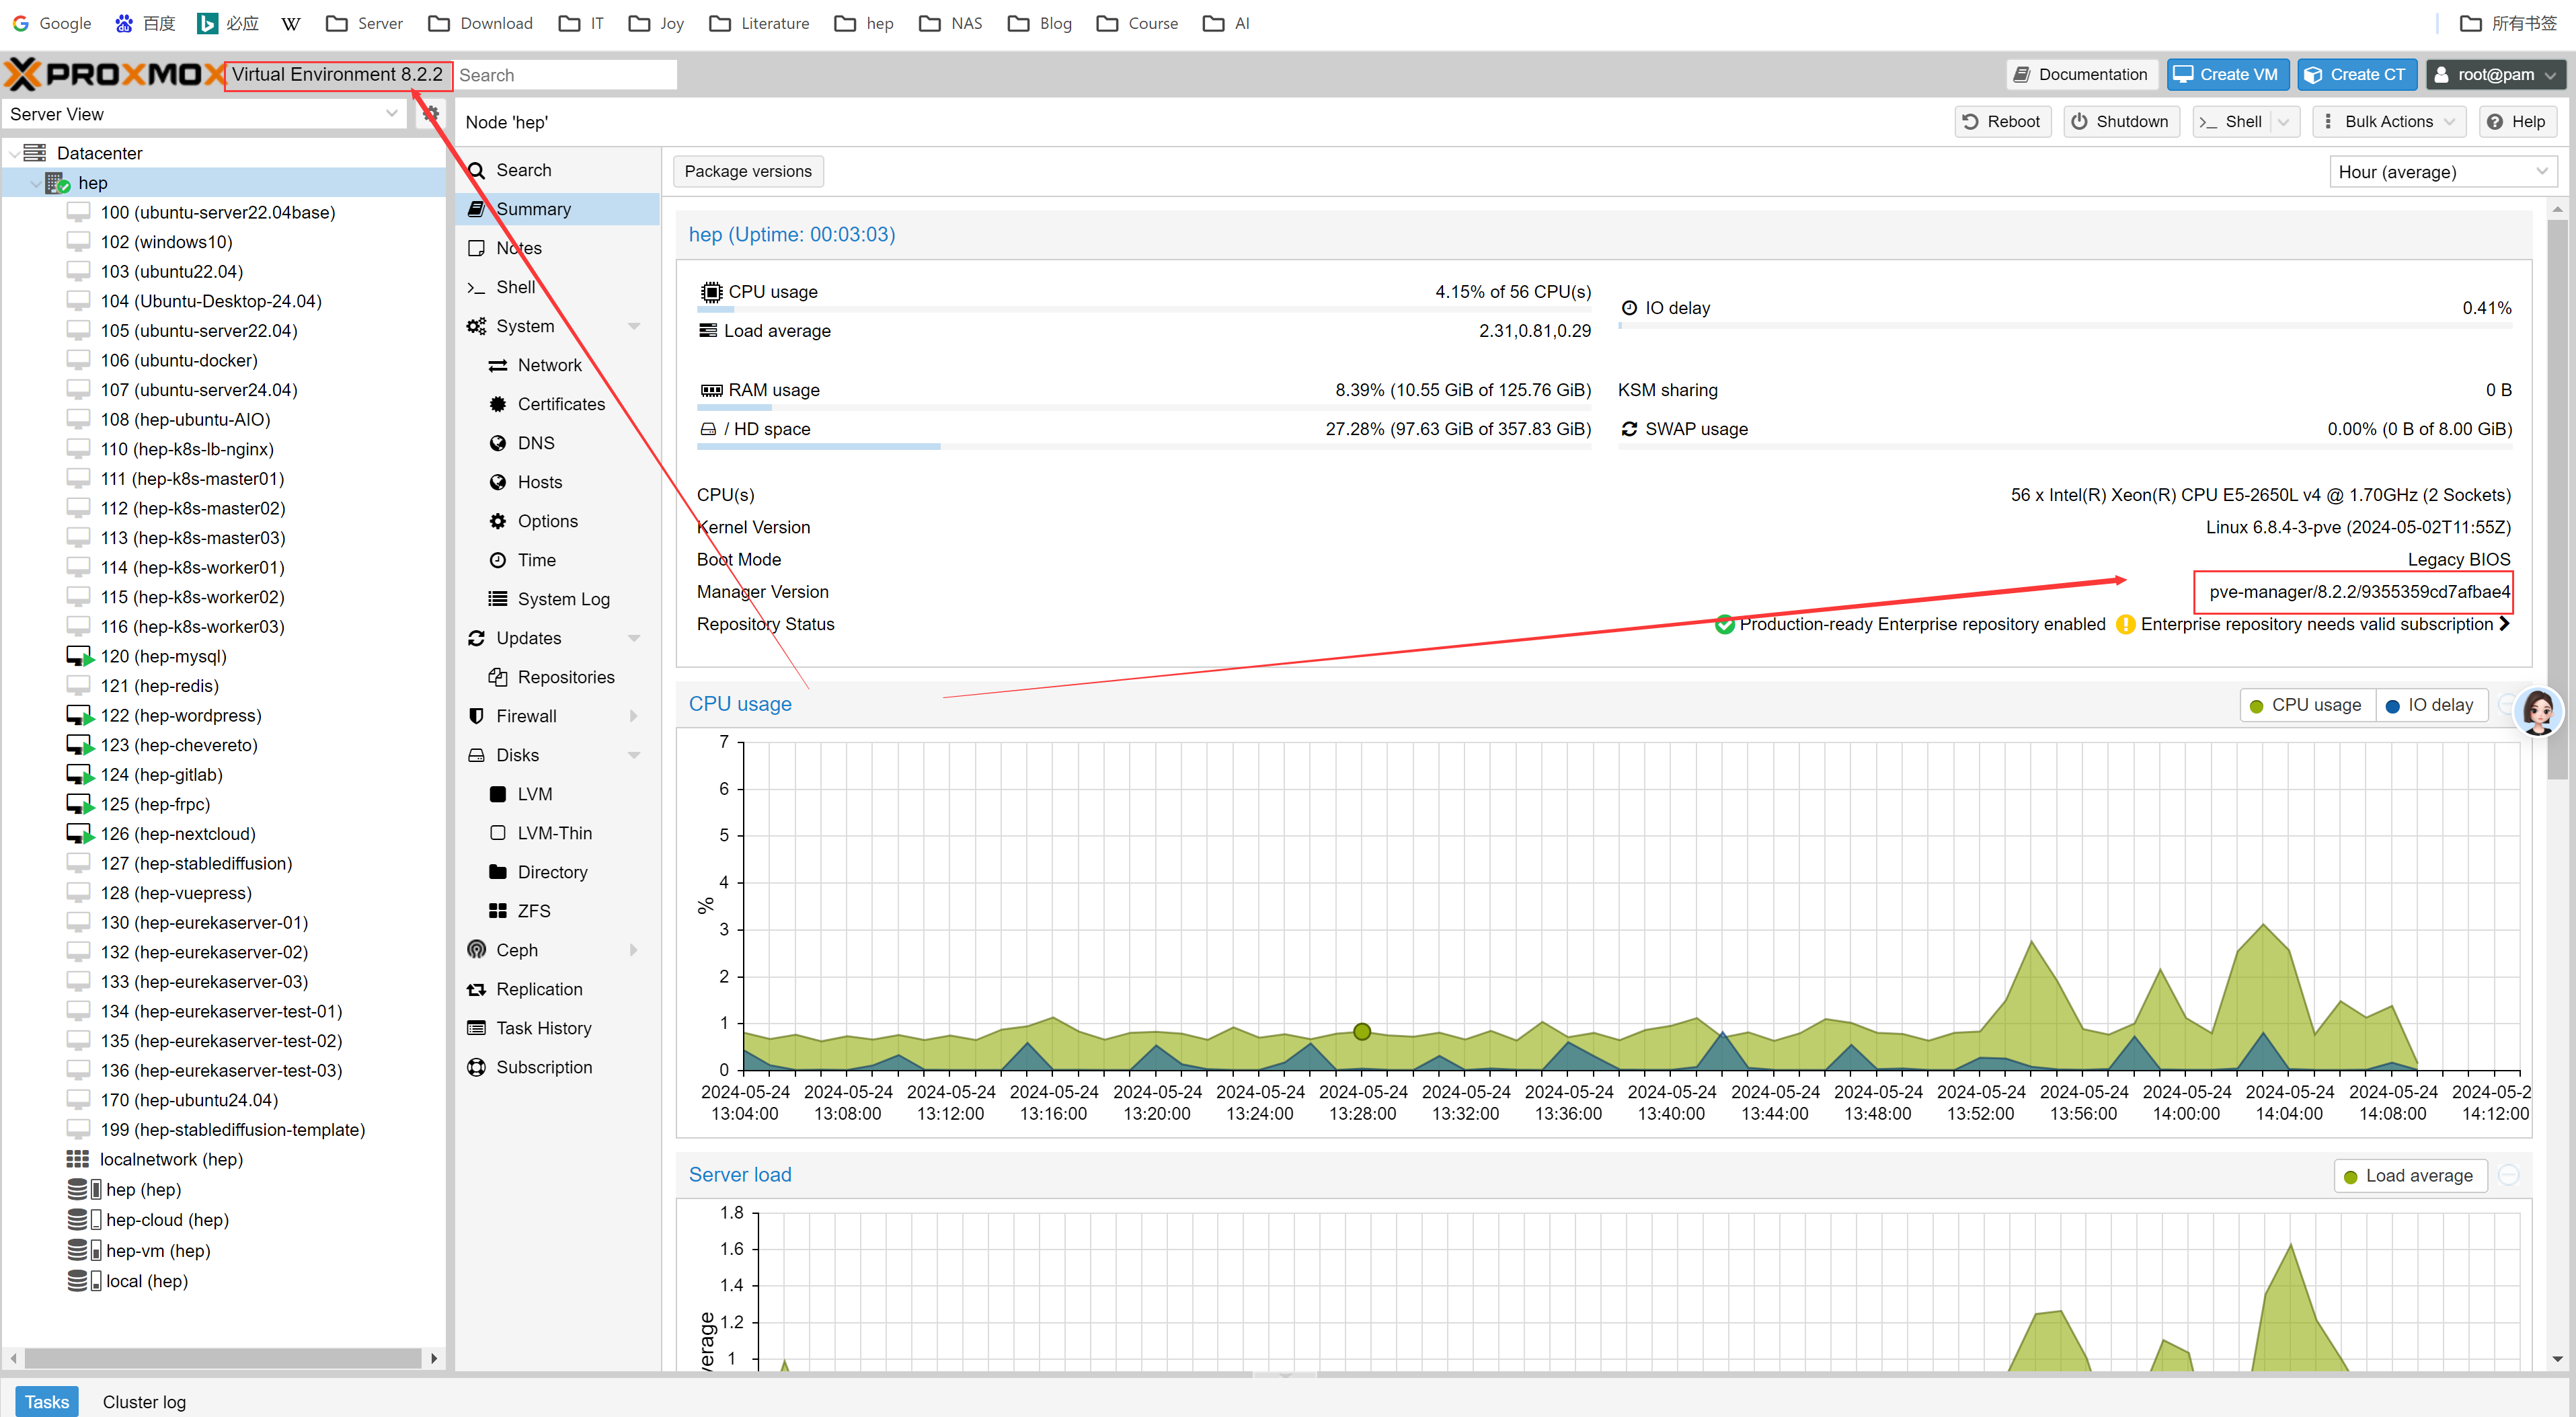Click the Ceph icon
This screenshot has height=1417, width=2576.
pyautogui.click(x=476, y=950)
